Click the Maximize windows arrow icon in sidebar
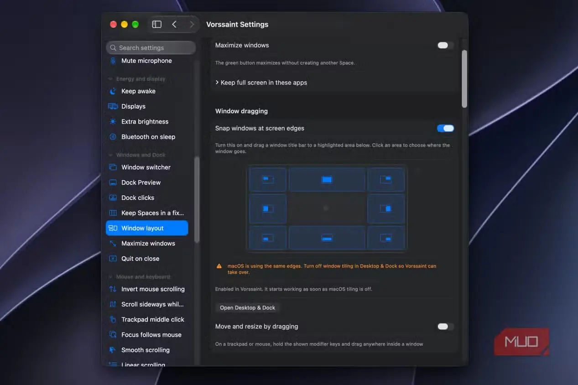 click(113, 244)
